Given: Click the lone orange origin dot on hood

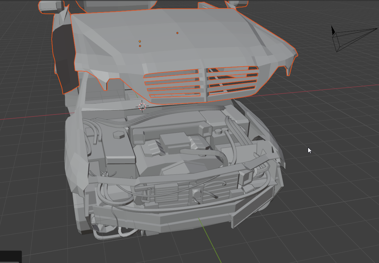Looking at the screenshot, I should [177, 33].
